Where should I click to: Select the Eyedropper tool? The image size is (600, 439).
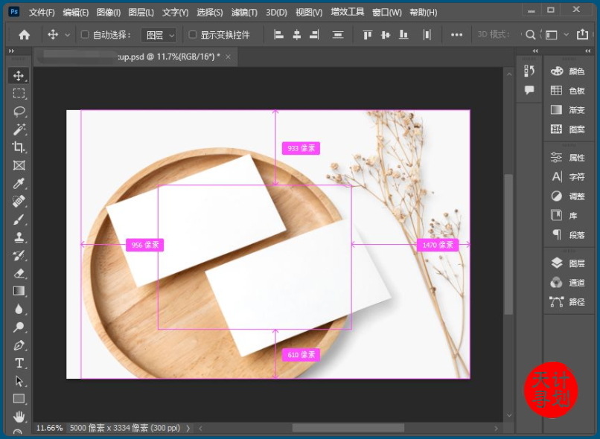[x=19, y=184]
